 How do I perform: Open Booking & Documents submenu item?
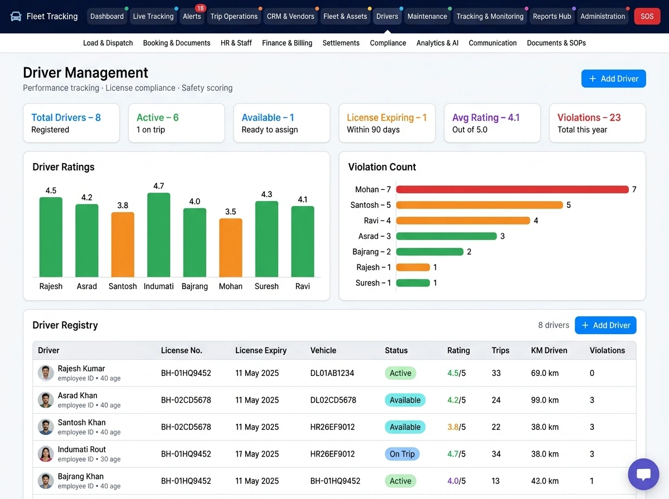pyautogui.click(x=177, y=43)
